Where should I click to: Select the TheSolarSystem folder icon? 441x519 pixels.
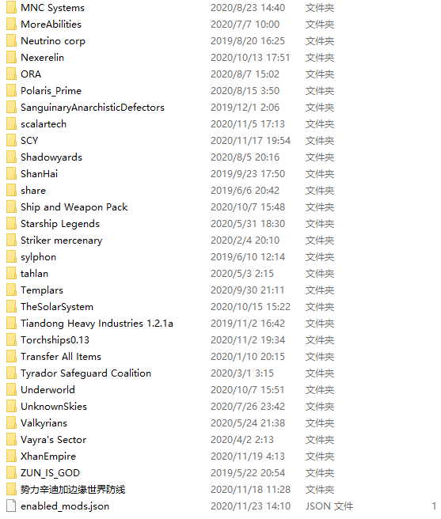point(11,306)
